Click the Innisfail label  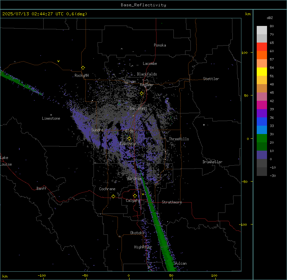tap(138, 108)
